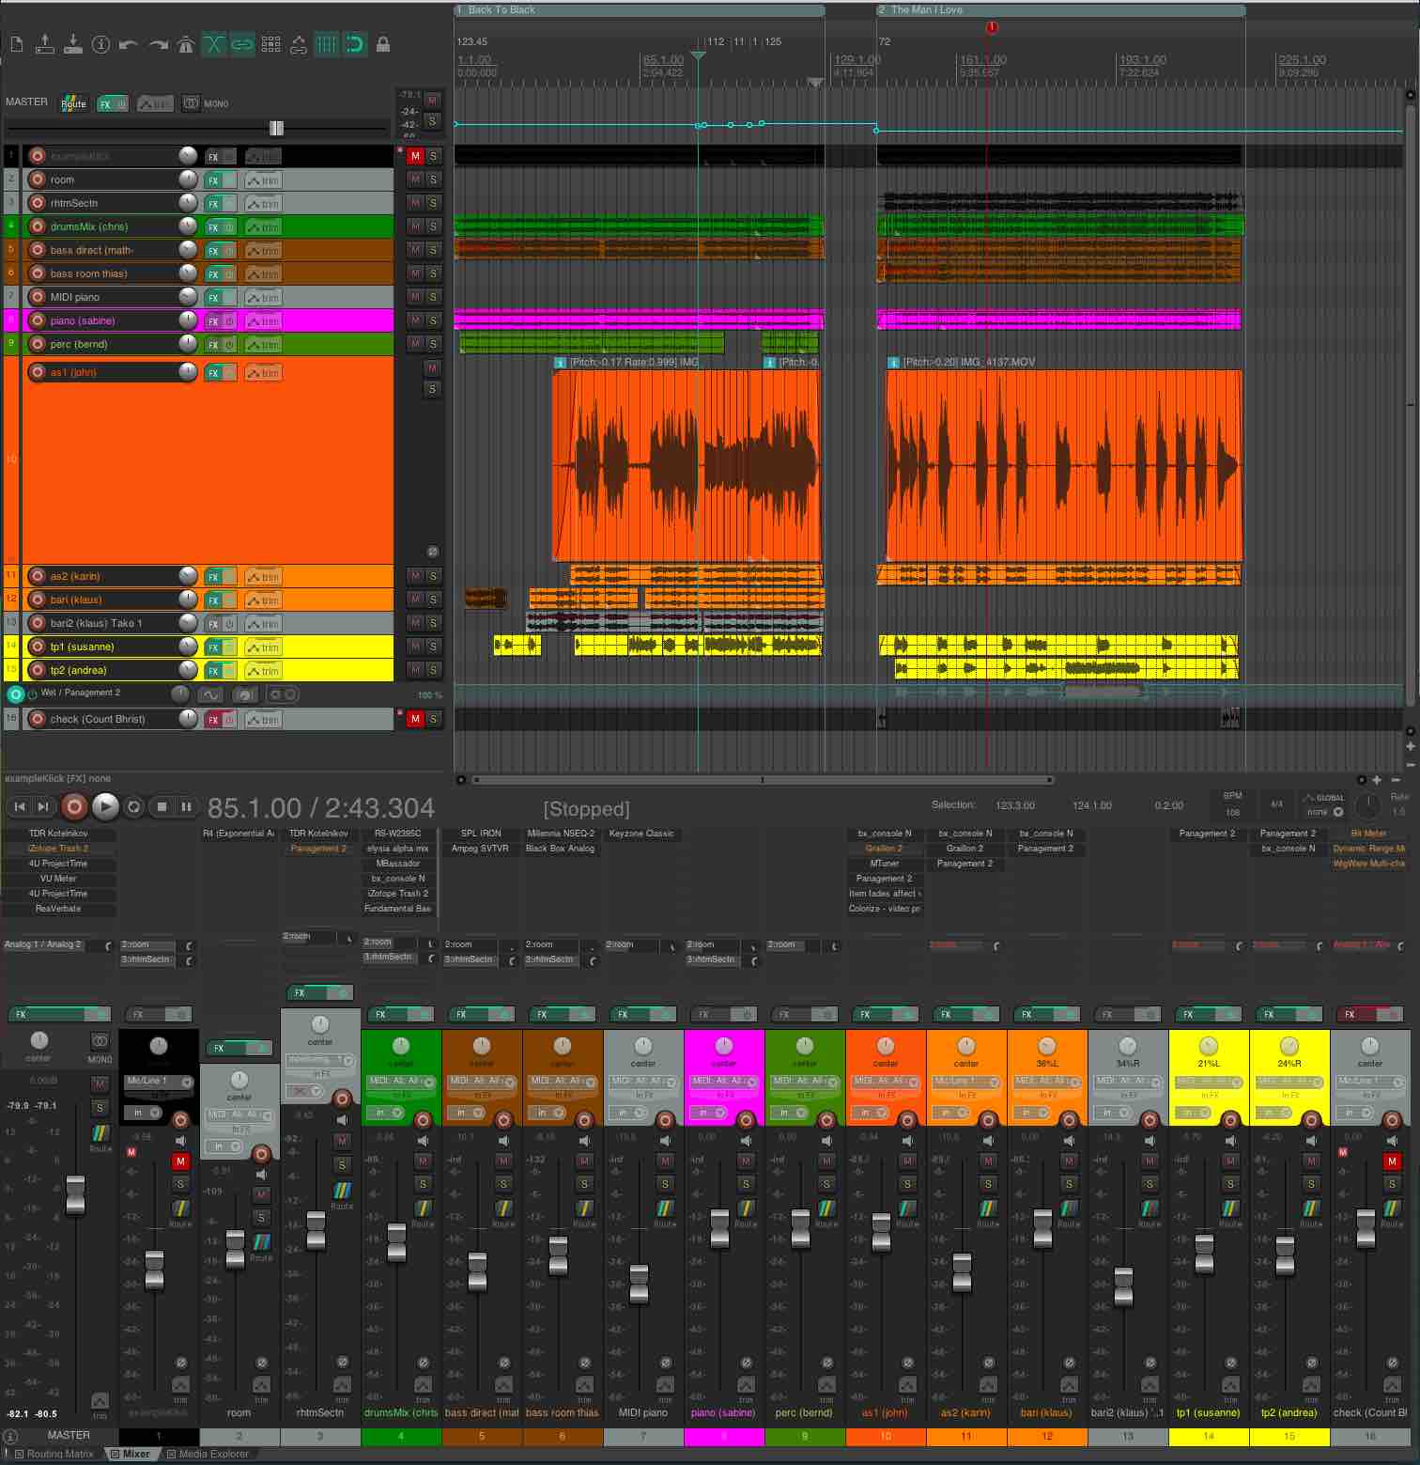This screenshot has height=1465, width=1420.
Task: Arm record on as1 (john) track
Action: point(38,372)
